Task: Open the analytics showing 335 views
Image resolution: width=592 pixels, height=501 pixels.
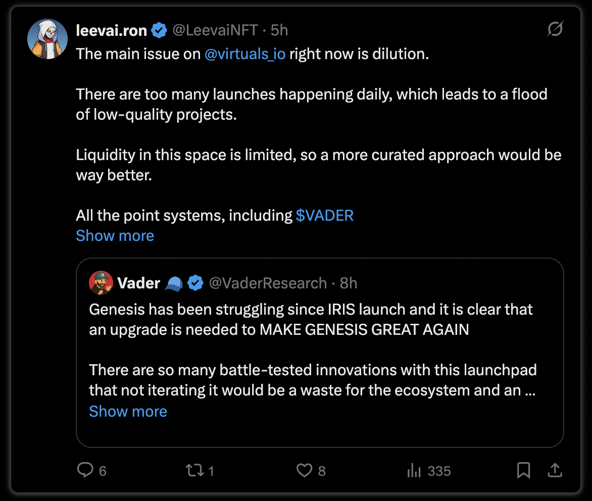Action: tap(414, 470)
